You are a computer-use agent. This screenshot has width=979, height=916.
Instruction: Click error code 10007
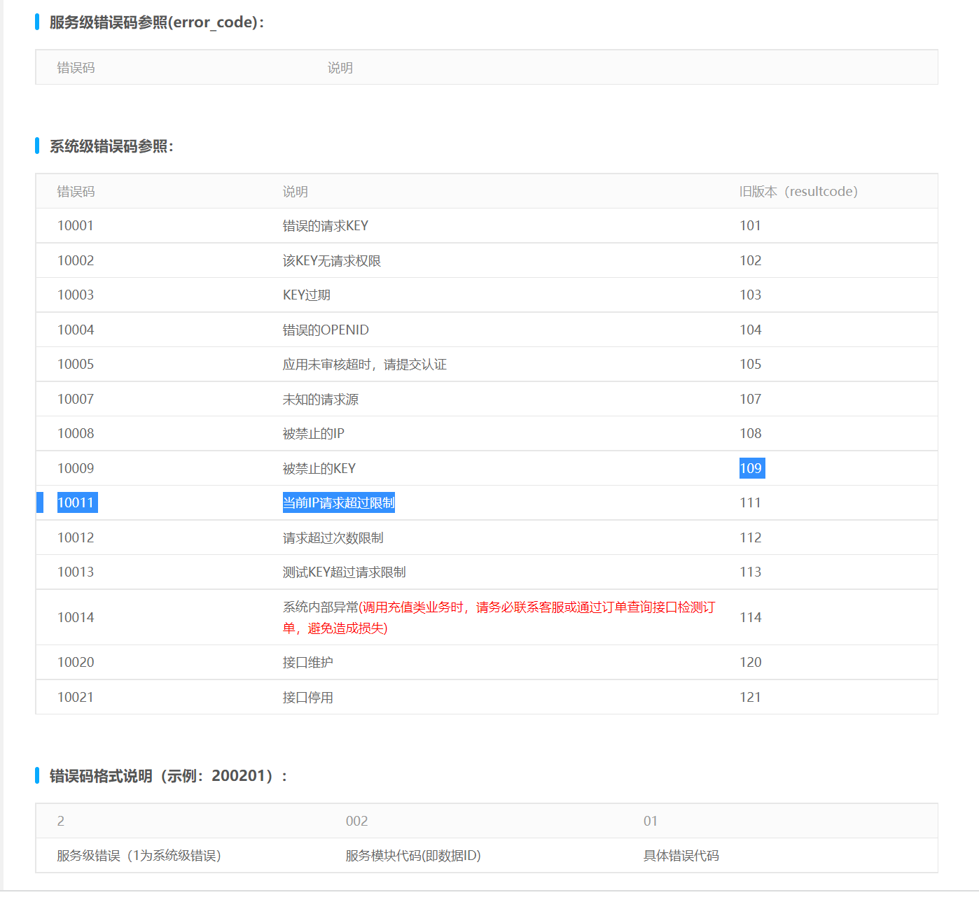76,399
